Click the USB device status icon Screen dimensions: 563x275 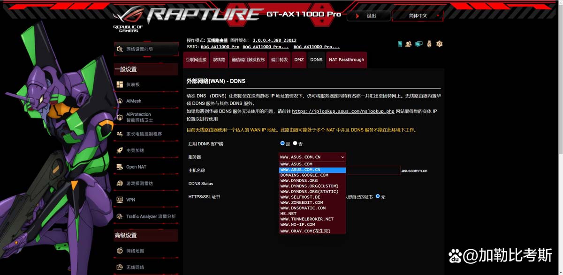click(x=429, y=44)
